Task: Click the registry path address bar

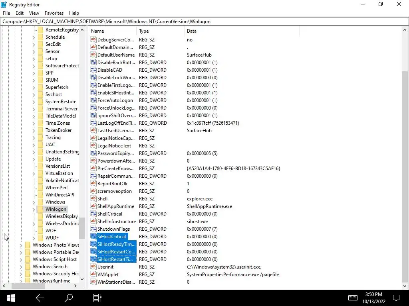Action: pyautogui.click(x=204, y=22)
